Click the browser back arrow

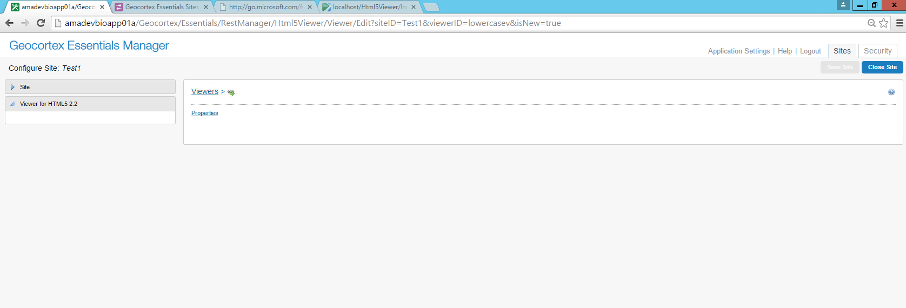[9, 23]
